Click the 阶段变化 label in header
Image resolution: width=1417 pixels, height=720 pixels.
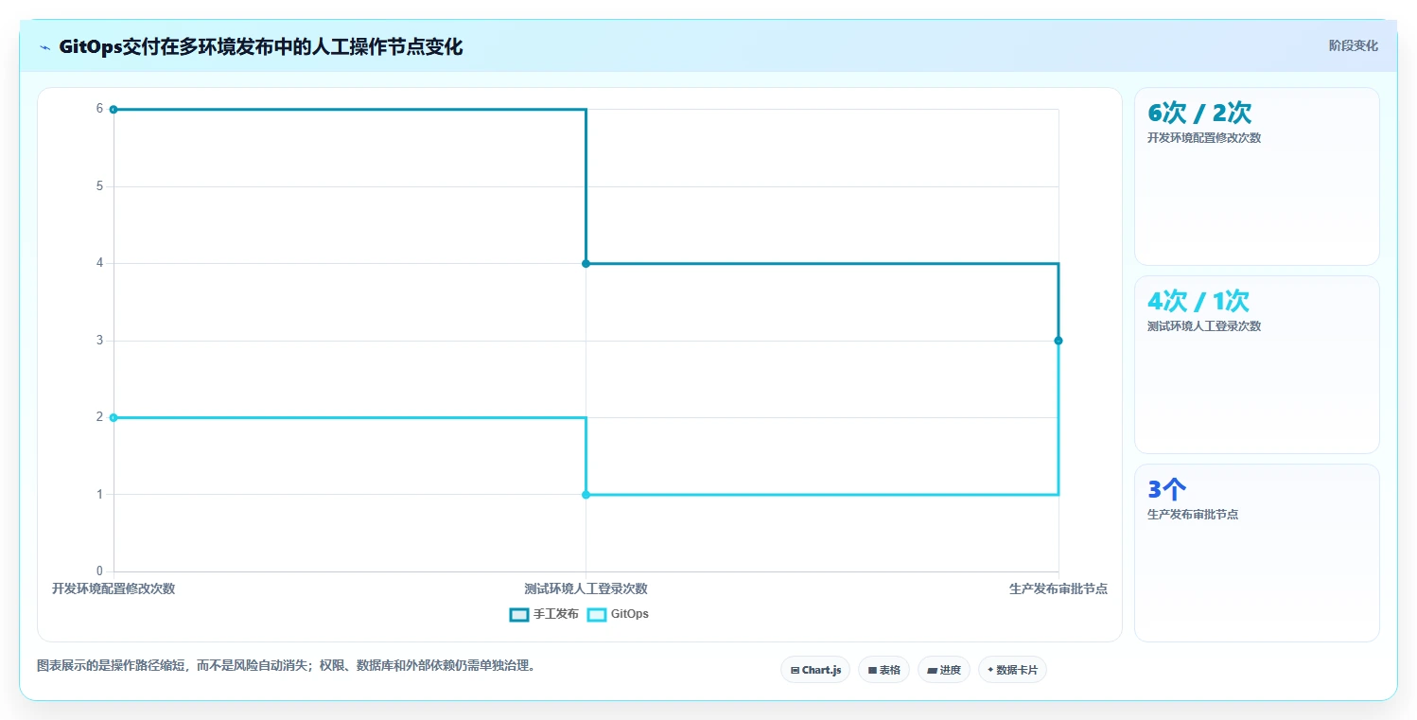[x=1353, y=45]
